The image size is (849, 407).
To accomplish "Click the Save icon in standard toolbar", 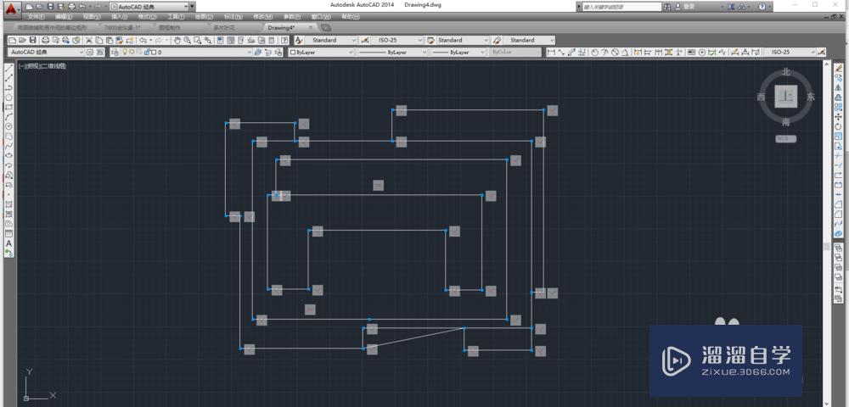I will [x=32, y=40].
